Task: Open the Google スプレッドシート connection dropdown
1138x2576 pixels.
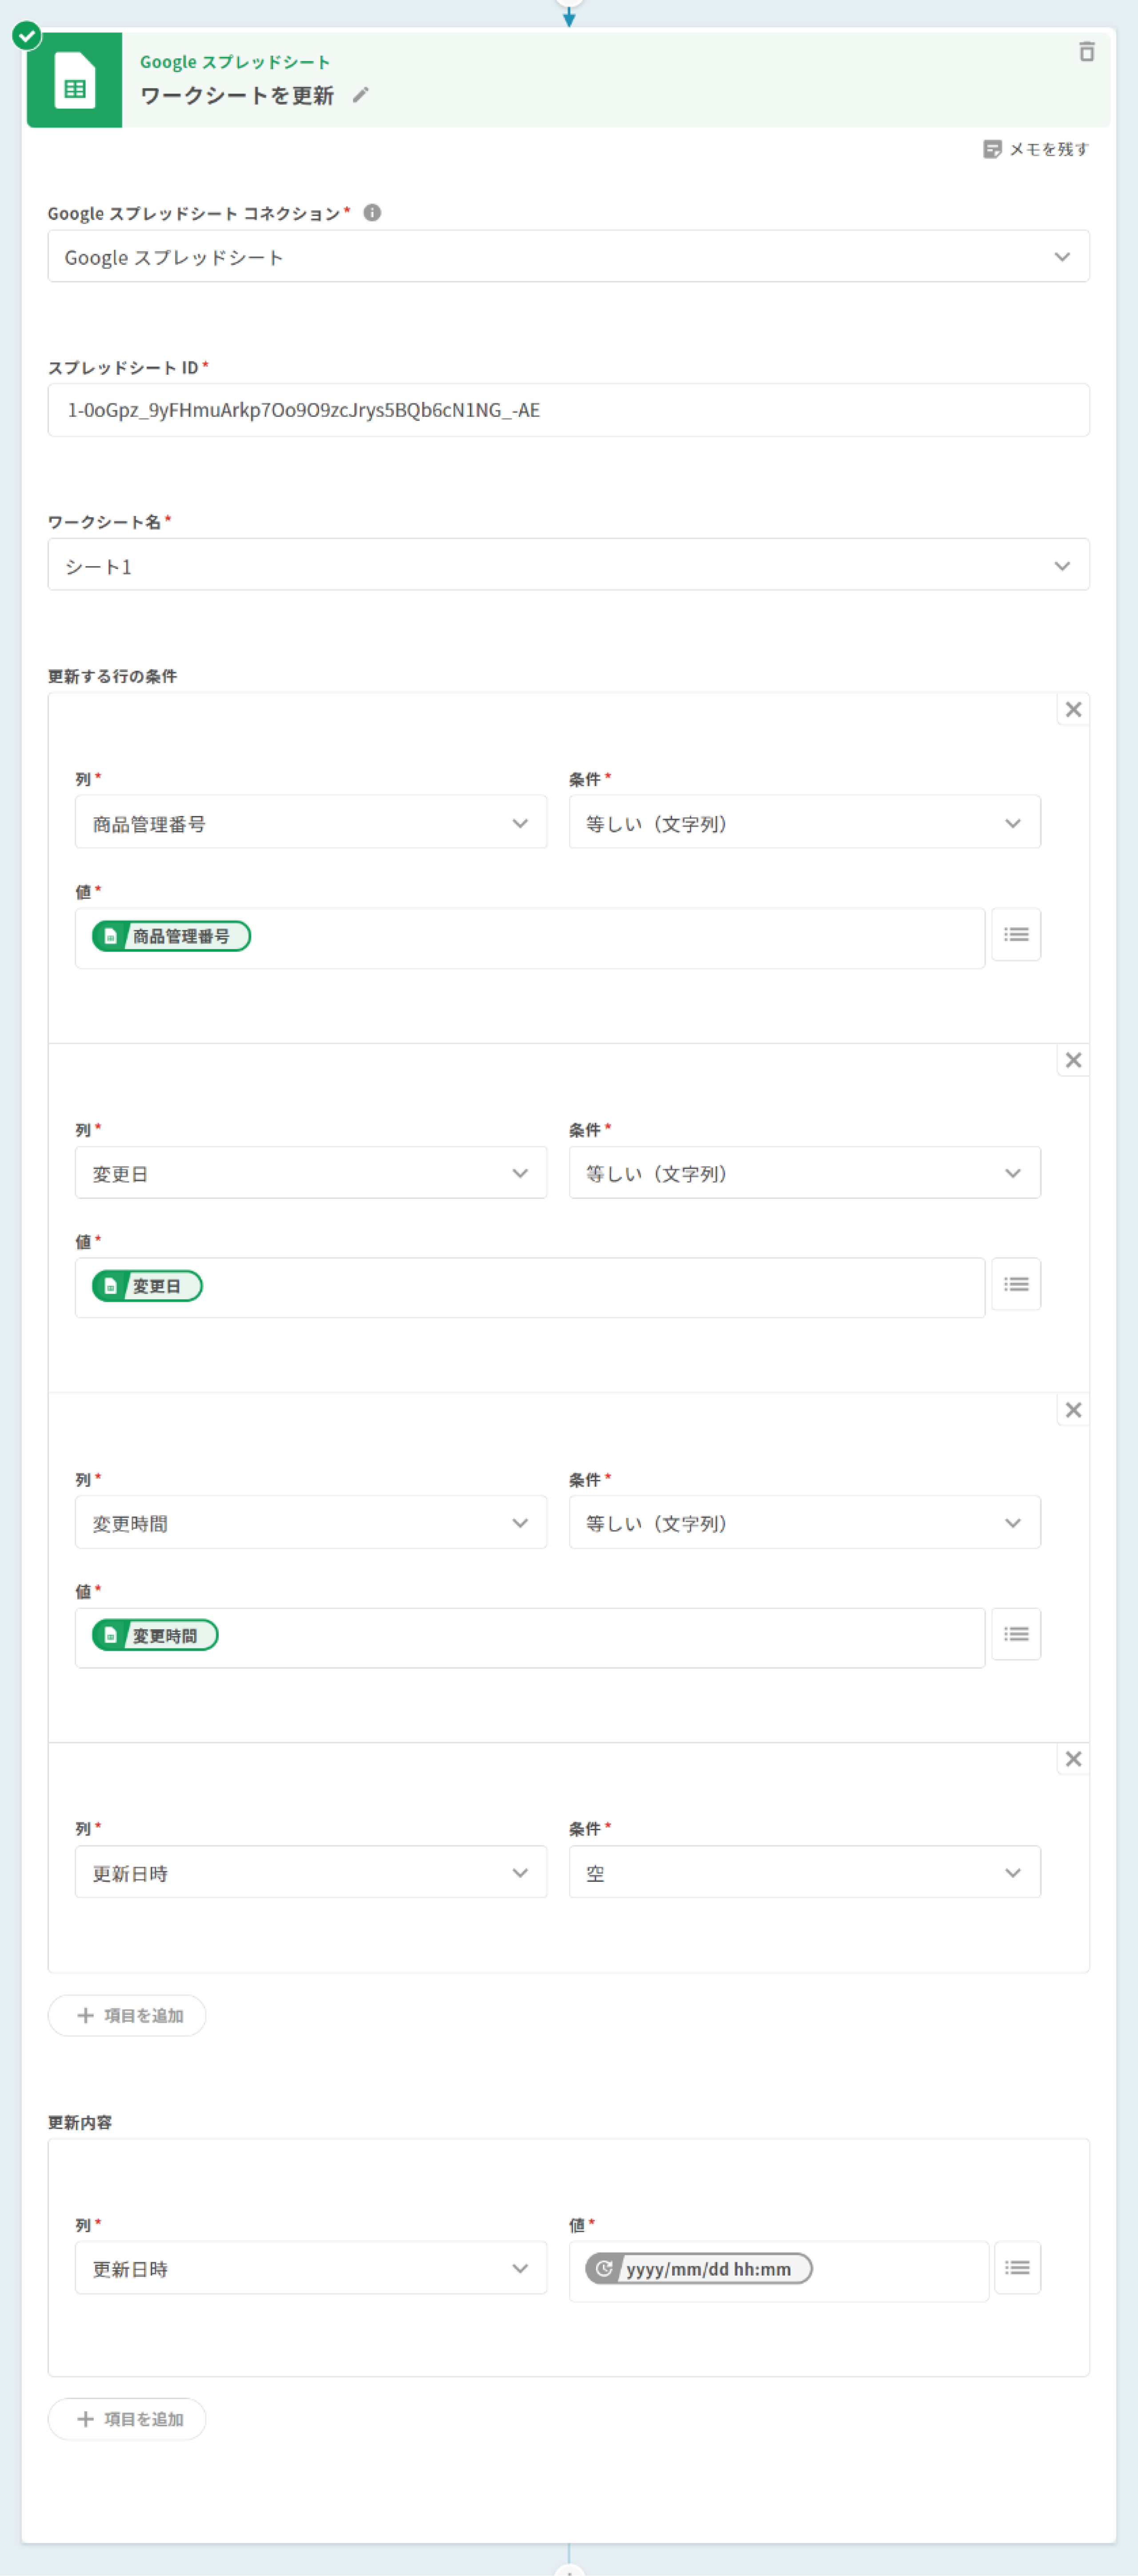Action: pos(568,257)
